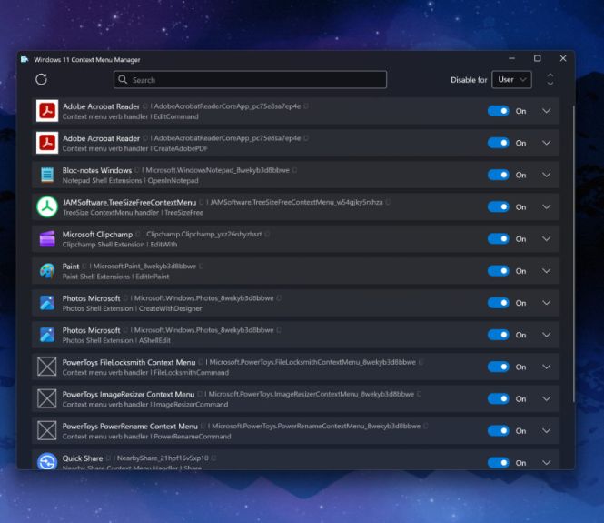Expand Adobe Acrobat EditCommand row chevron
This screenshot has height=523, width=604.
[546, 111]
